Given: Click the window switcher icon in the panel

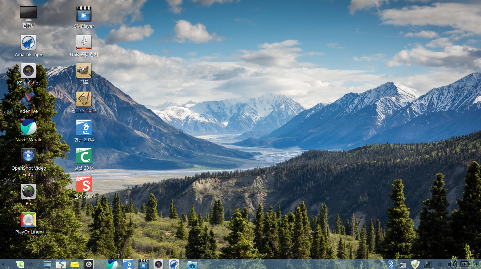Looking at the screenshot, I should [x=61, y=264].
